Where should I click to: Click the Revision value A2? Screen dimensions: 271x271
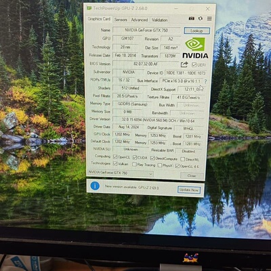171,39
